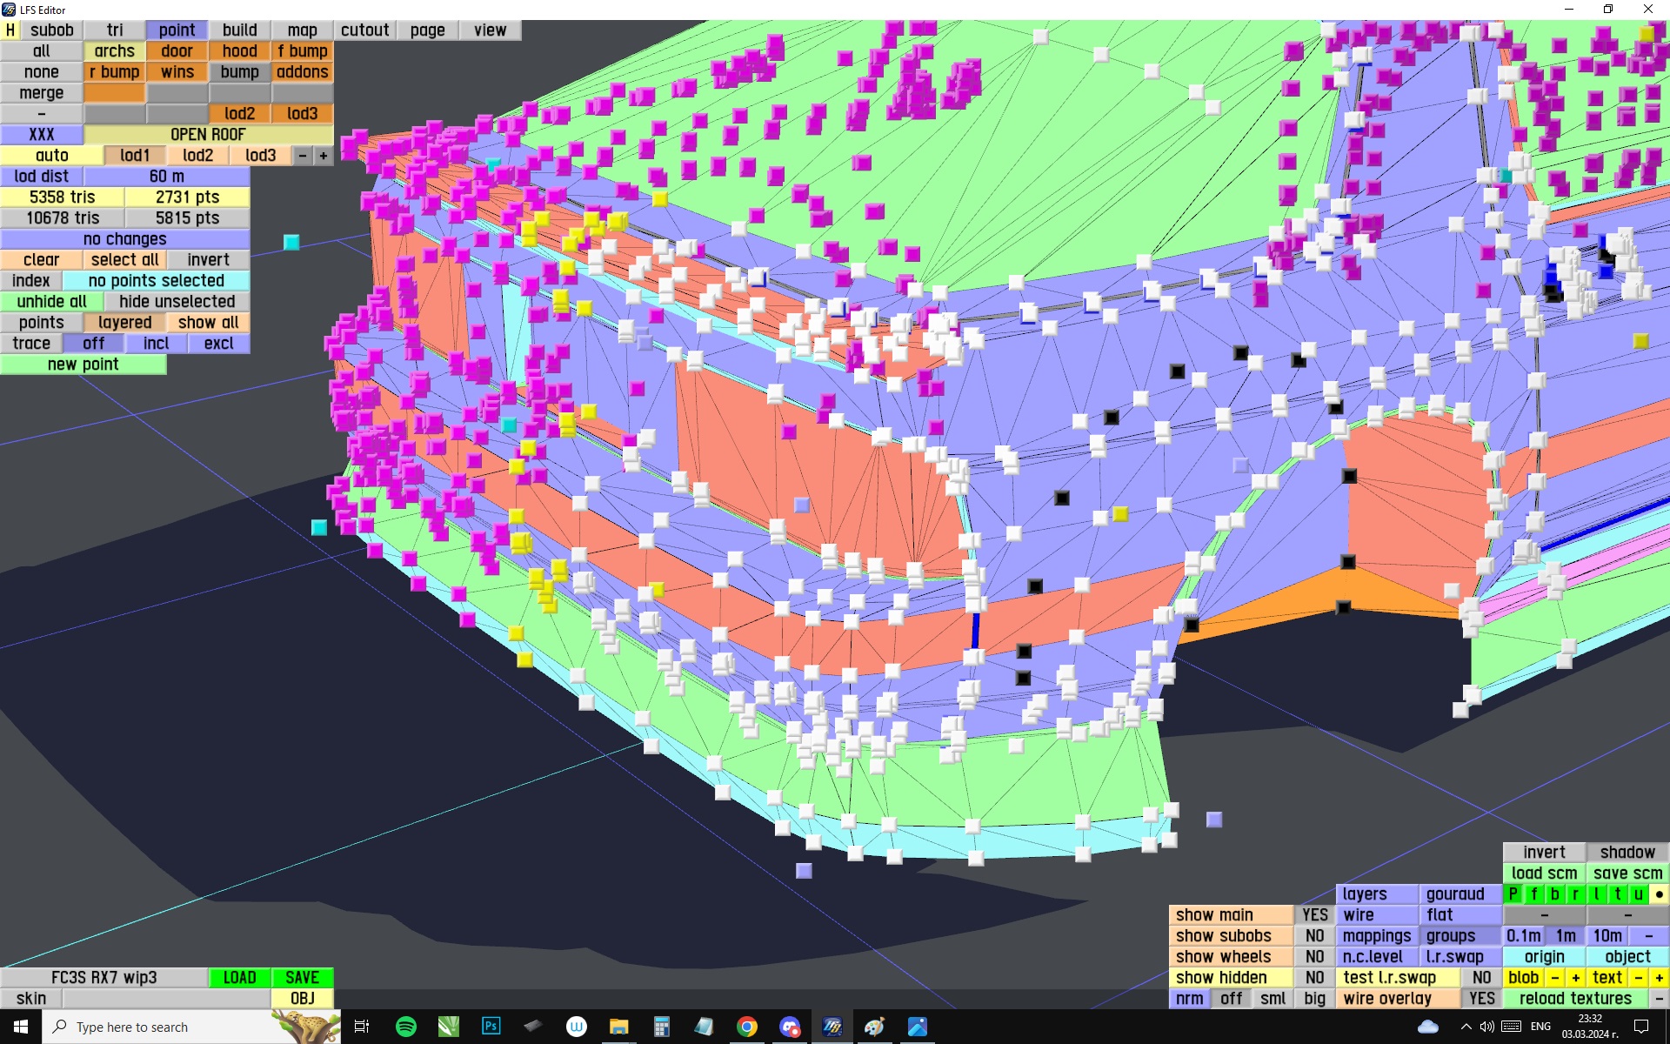The width and height of the screenshot is (1670, 1044).
Task: Open the cutout mode tab
Action: [364, 30]
